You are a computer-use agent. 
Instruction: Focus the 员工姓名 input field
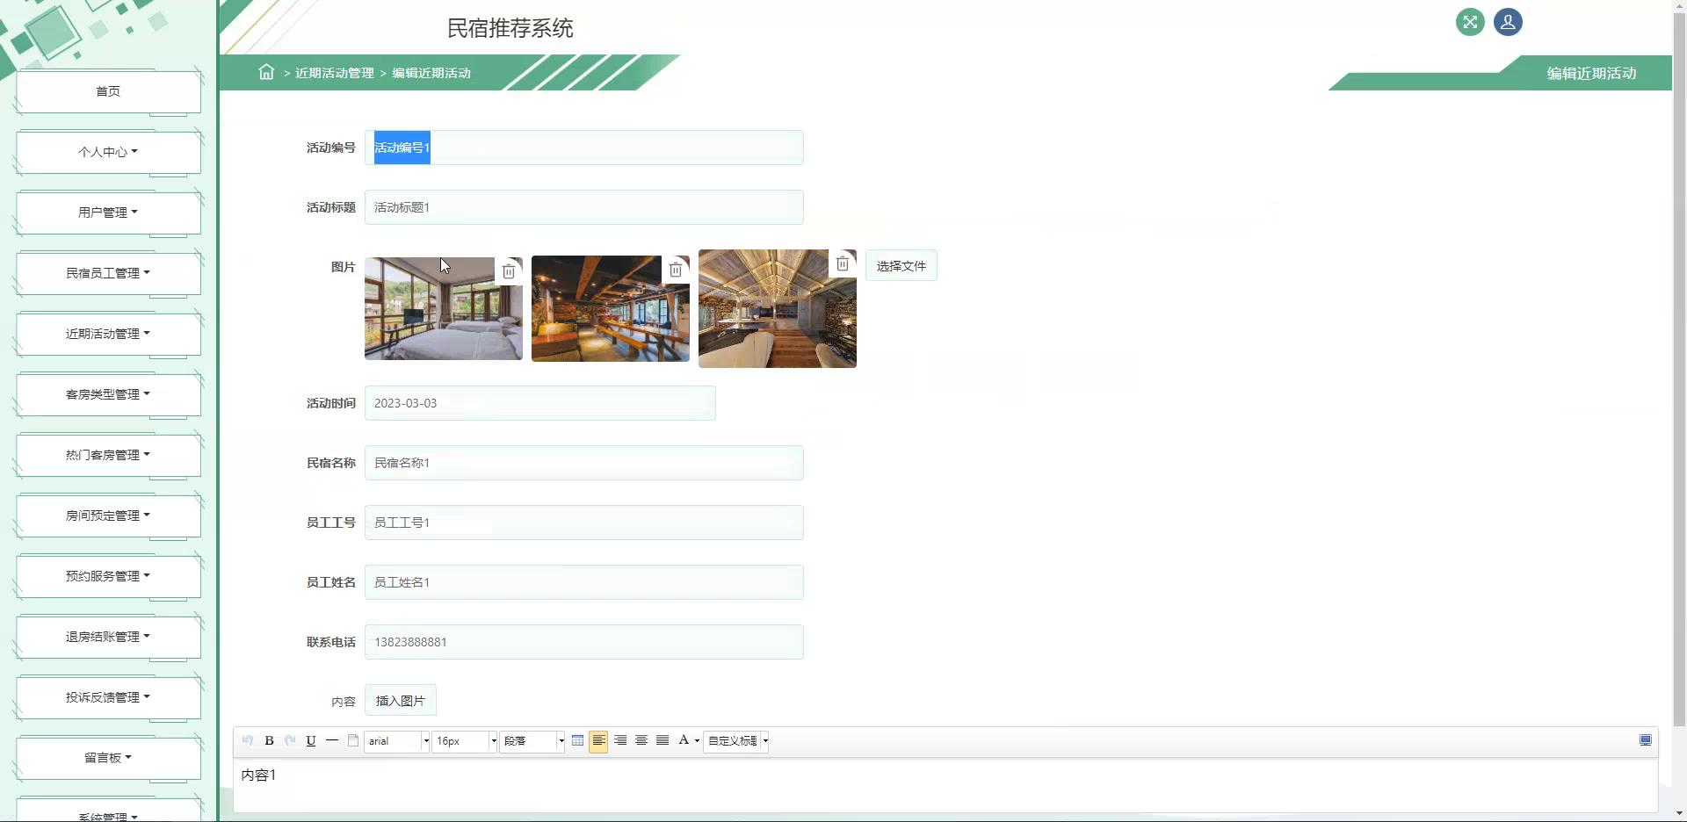point(584,582)
